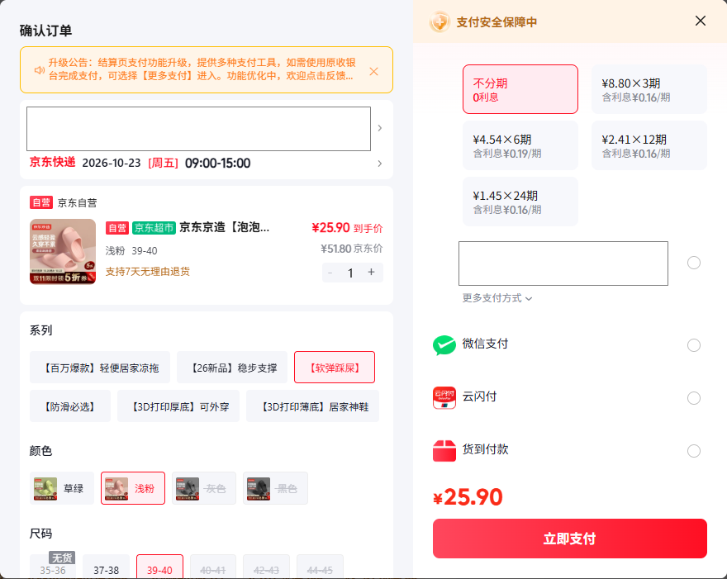The width and height of the screenshot is (727, 579).
Task: Expand 更多支付方式 payment options
Action: pos(497,298)
